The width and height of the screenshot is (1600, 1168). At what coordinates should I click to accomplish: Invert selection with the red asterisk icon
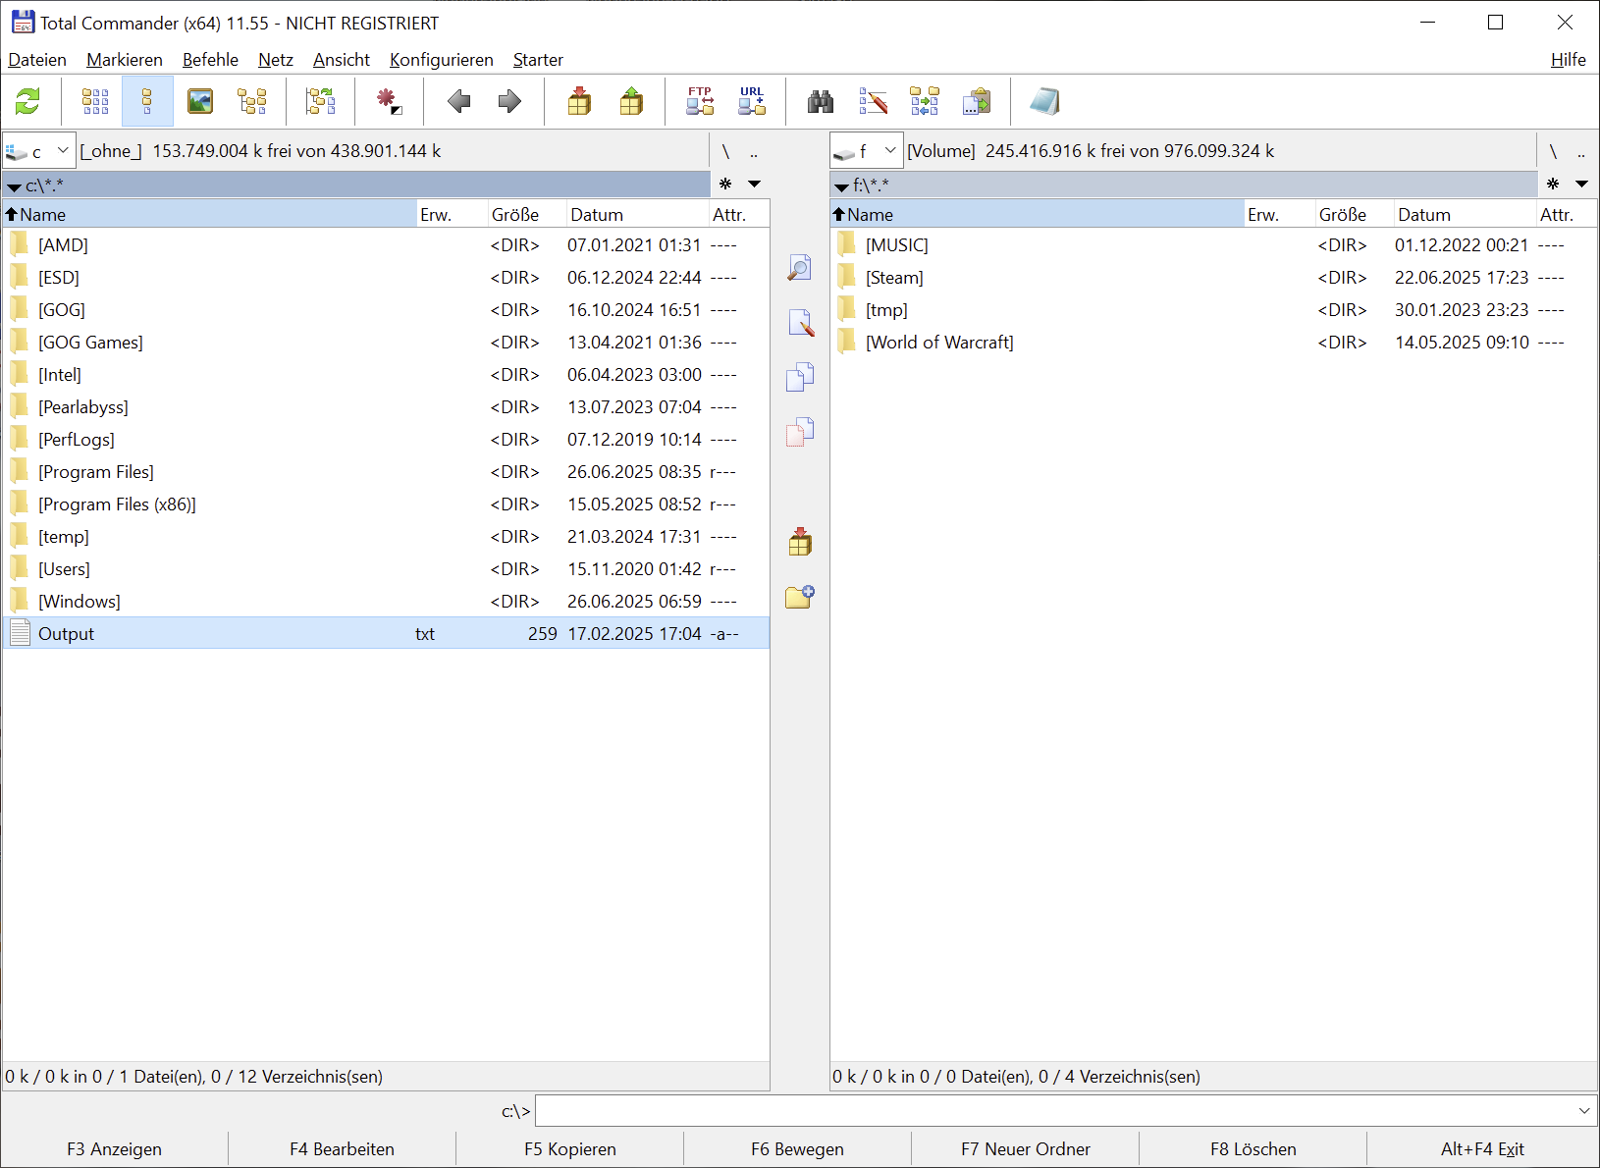click(389, 101)
